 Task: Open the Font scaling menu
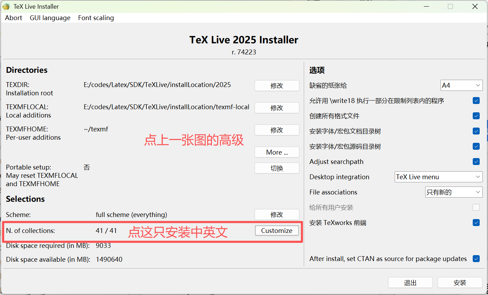click(96, 18)
